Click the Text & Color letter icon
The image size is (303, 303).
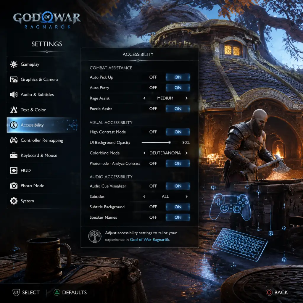pyautogui.click(x=14, y=110)
